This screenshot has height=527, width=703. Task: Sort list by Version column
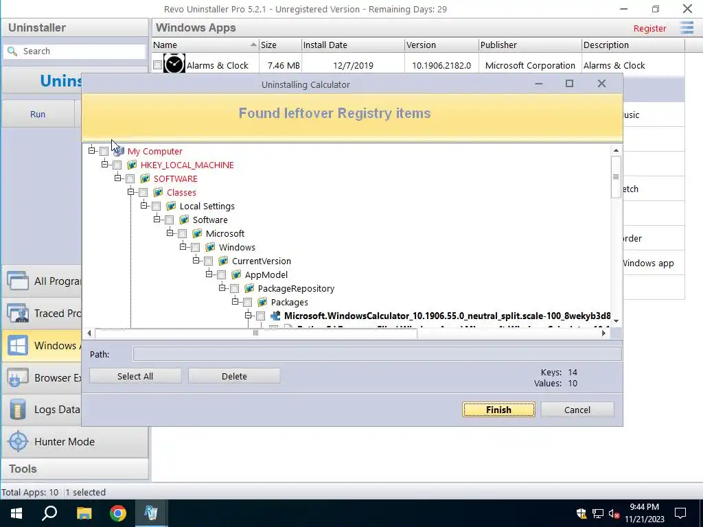coord(441,45)
